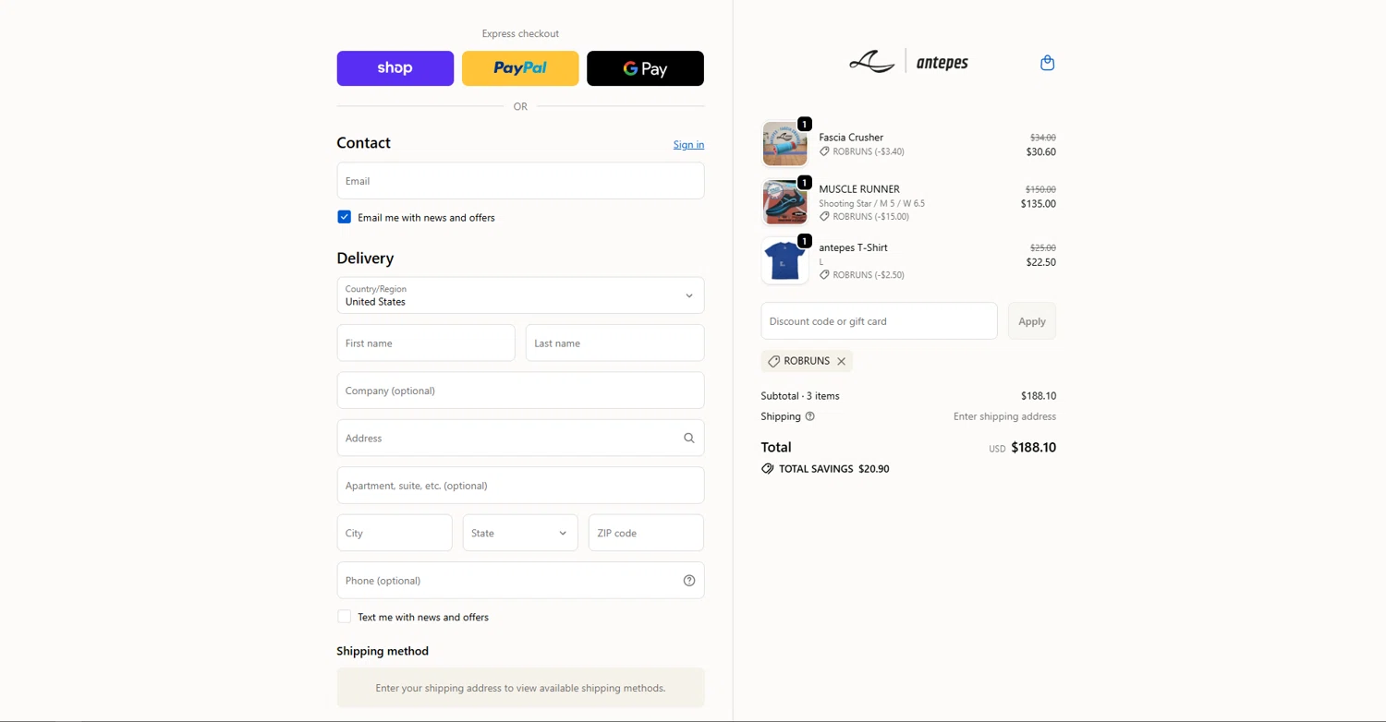Focus the Apartment, suite field
The height and width of the screenshot is (722, 1386).
click(x=520, y=486)
